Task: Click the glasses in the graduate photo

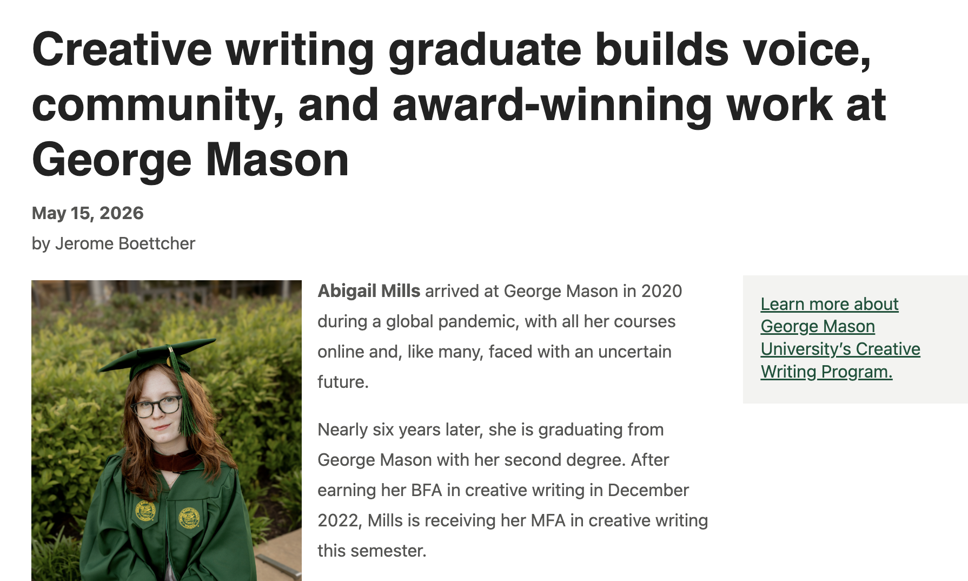Action: click(157, 406)
